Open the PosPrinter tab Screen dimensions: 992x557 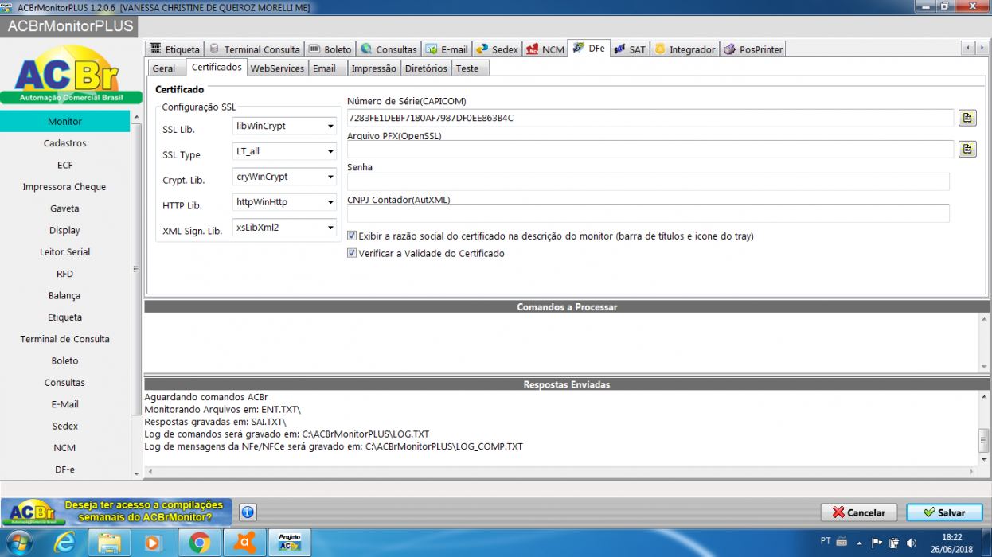pos(753,49)
